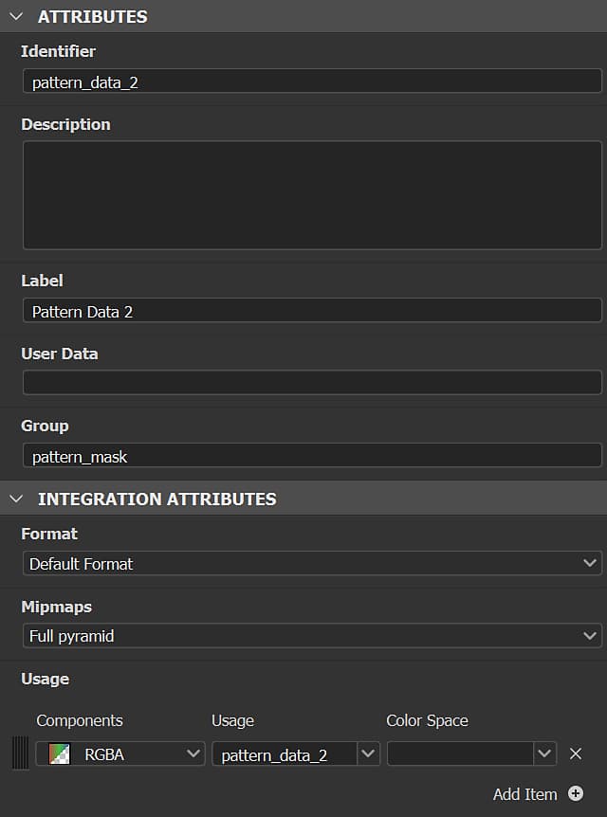607x817 pixels.
Task: Remove the usage item with X icon
Action: pos(576,754)
